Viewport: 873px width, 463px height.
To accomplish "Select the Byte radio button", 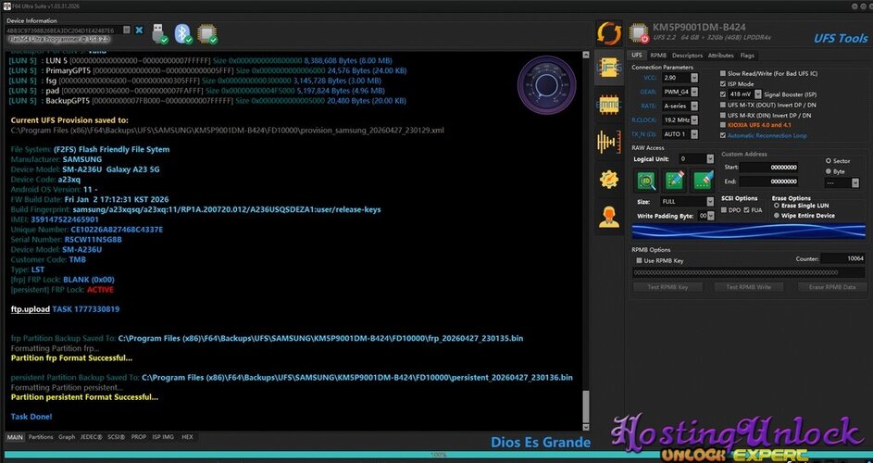I will tap(829, 171).
